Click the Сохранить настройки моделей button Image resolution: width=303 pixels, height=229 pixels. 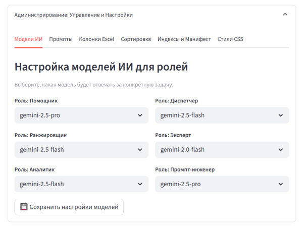69,207
